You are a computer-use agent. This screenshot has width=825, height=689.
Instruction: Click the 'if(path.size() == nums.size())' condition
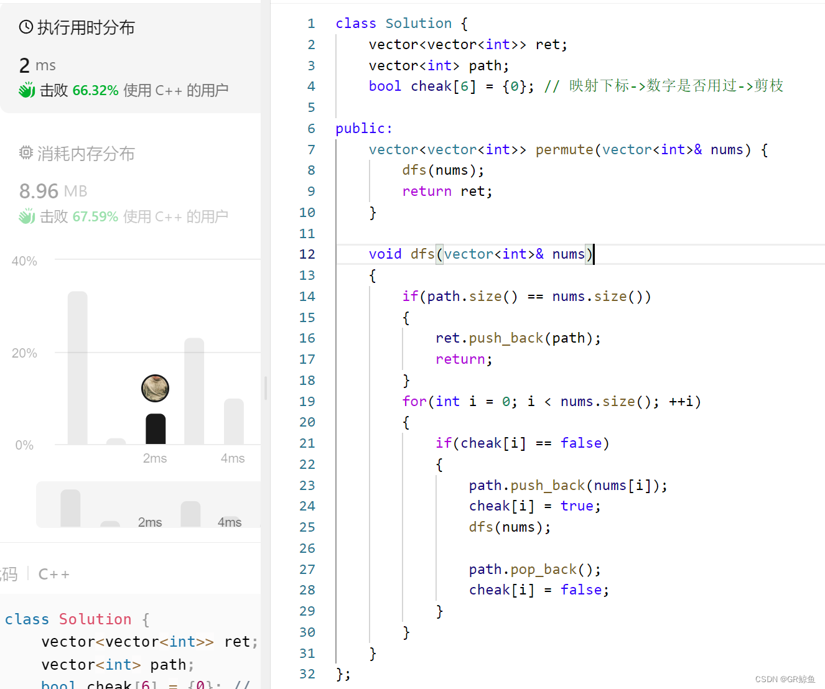pos(526,297)
